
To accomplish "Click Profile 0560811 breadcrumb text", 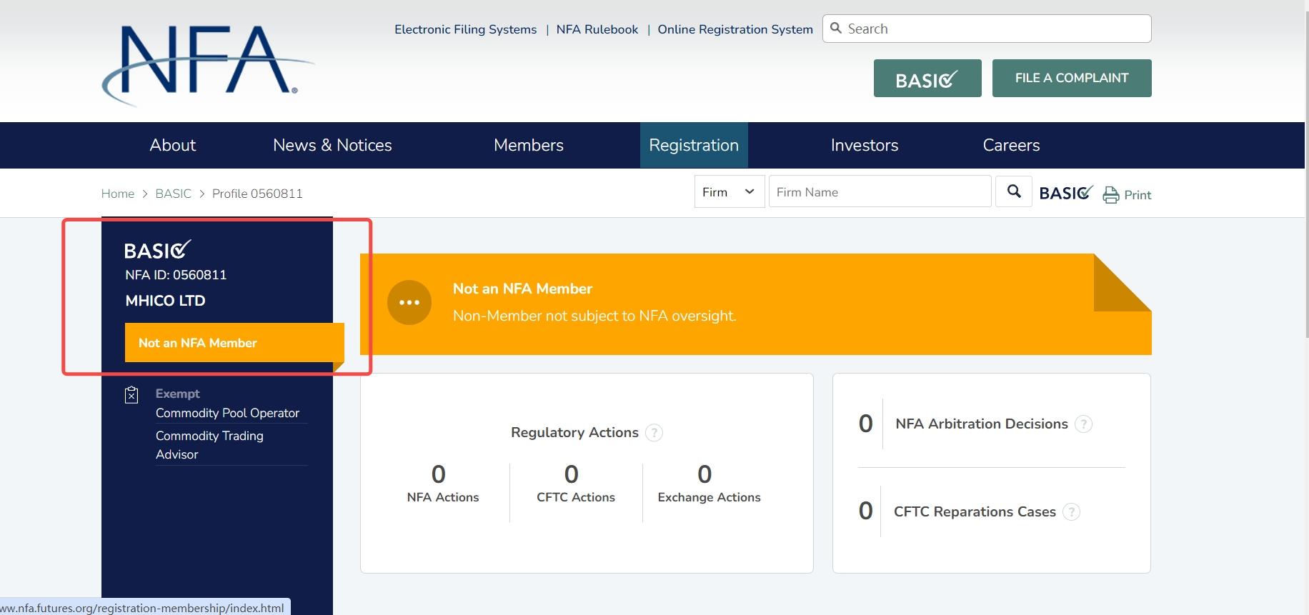I will coord(257,194).
